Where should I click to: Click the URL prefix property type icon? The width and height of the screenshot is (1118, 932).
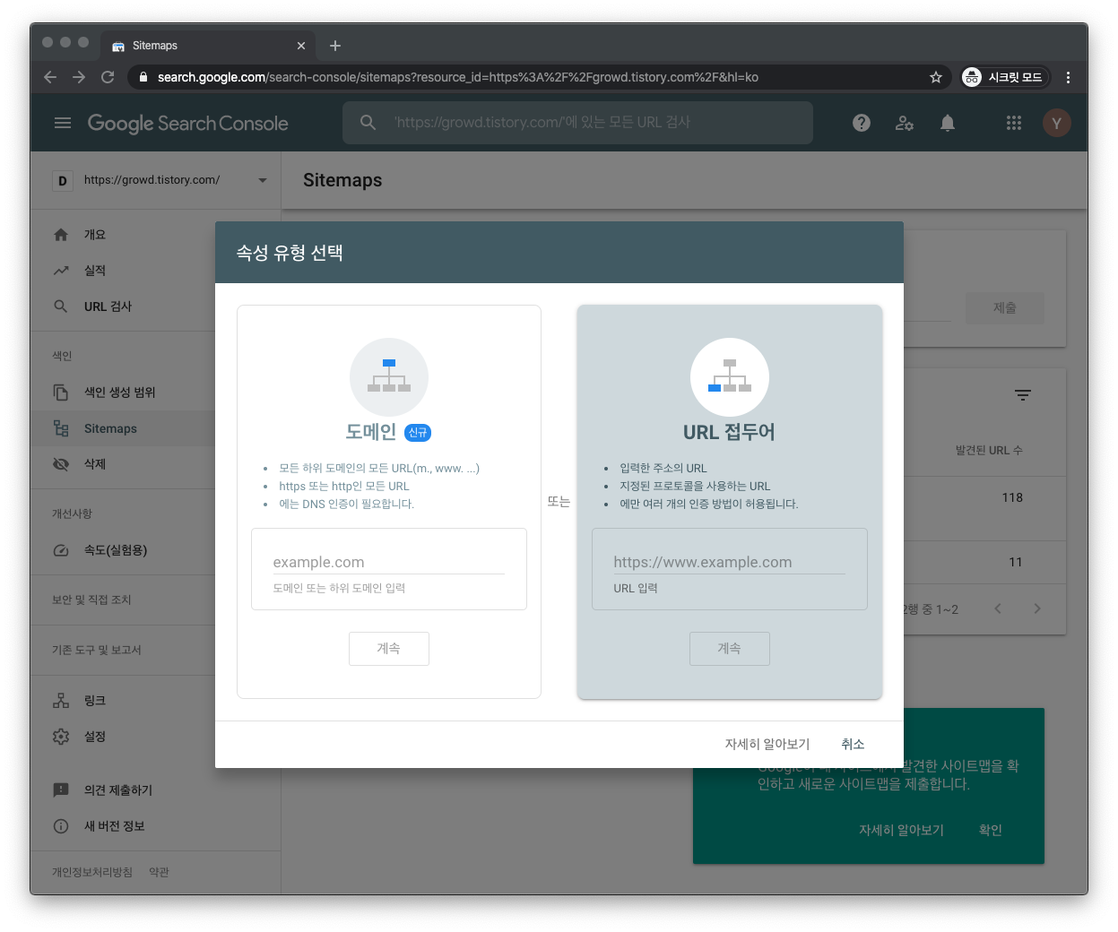(730, 377)
